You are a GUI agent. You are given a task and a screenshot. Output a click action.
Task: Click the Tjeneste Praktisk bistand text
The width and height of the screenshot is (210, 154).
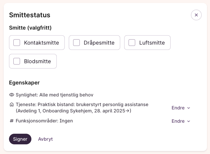[x=82, y=107]
